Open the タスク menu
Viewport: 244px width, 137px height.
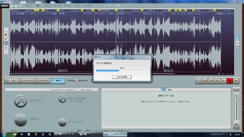tap(77, 5)
